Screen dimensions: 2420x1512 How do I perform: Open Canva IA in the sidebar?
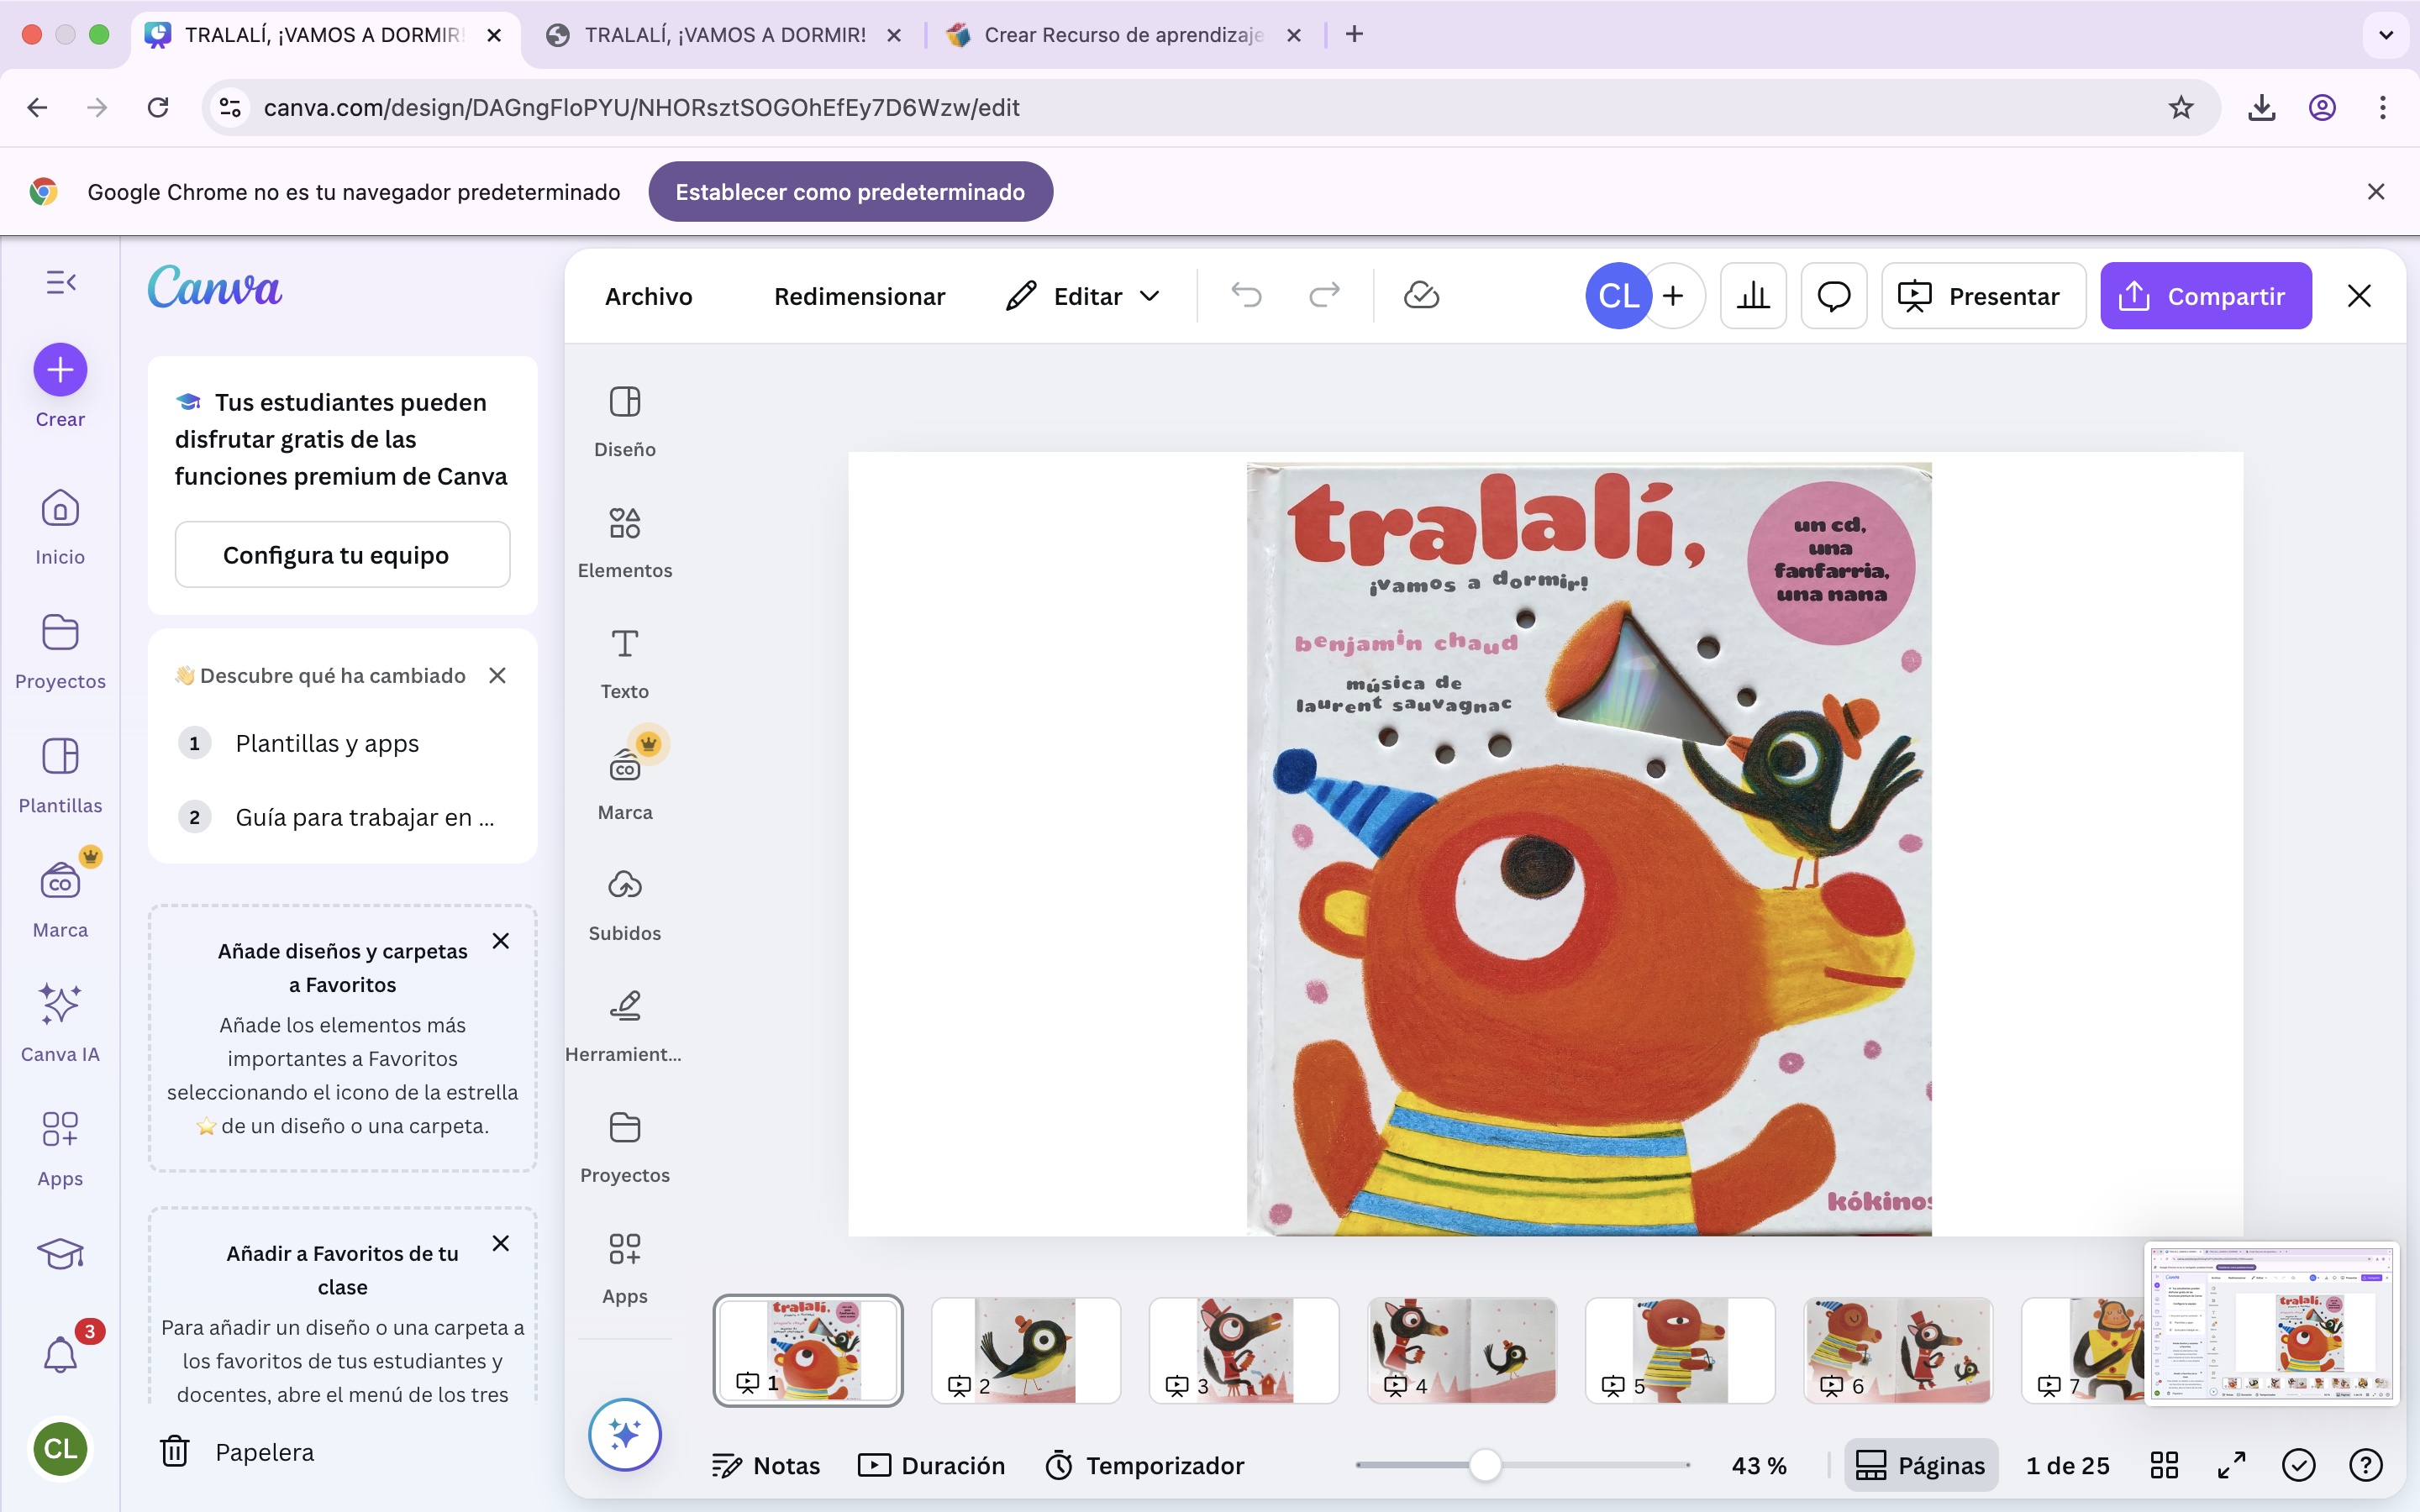tap(60, 1023)
